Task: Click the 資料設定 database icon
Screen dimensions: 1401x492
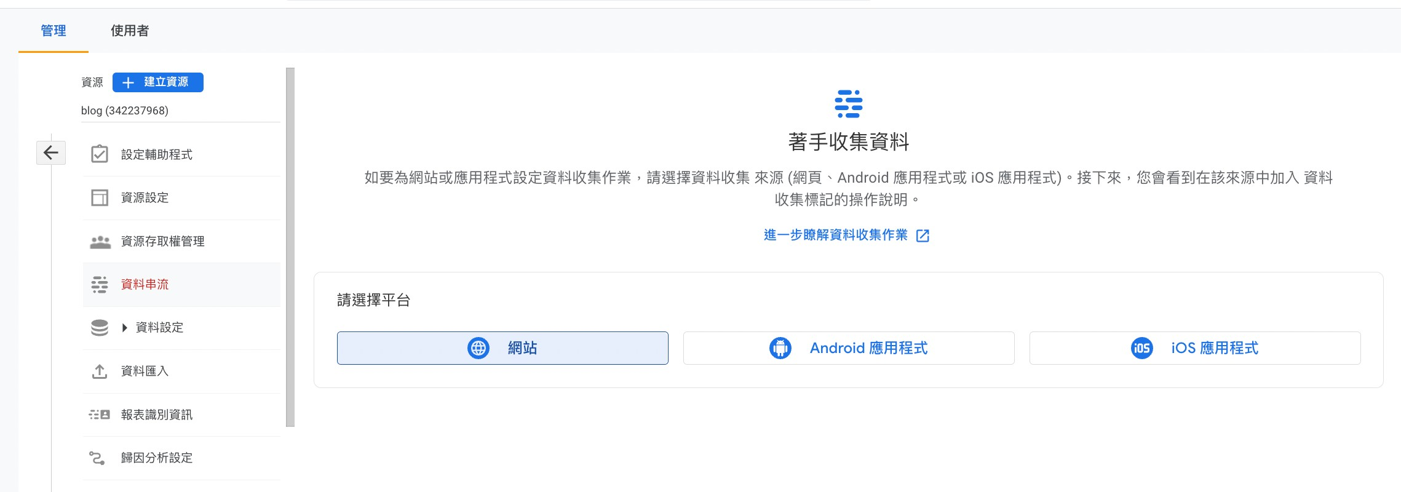Action: click(x=100, y=328)
